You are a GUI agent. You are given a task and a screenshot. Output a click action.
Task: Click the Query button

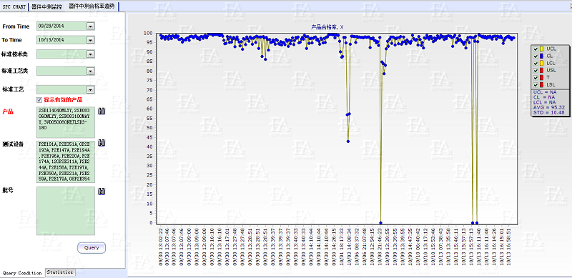[92, 248]
